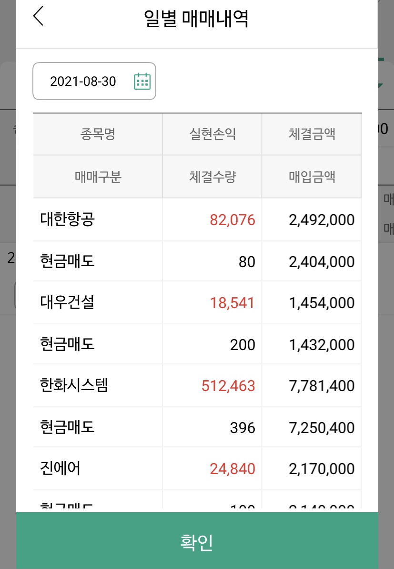Tap the back arrow icon
The height and width of the screenshot is (569, 394).
click(x=38, y=17)
